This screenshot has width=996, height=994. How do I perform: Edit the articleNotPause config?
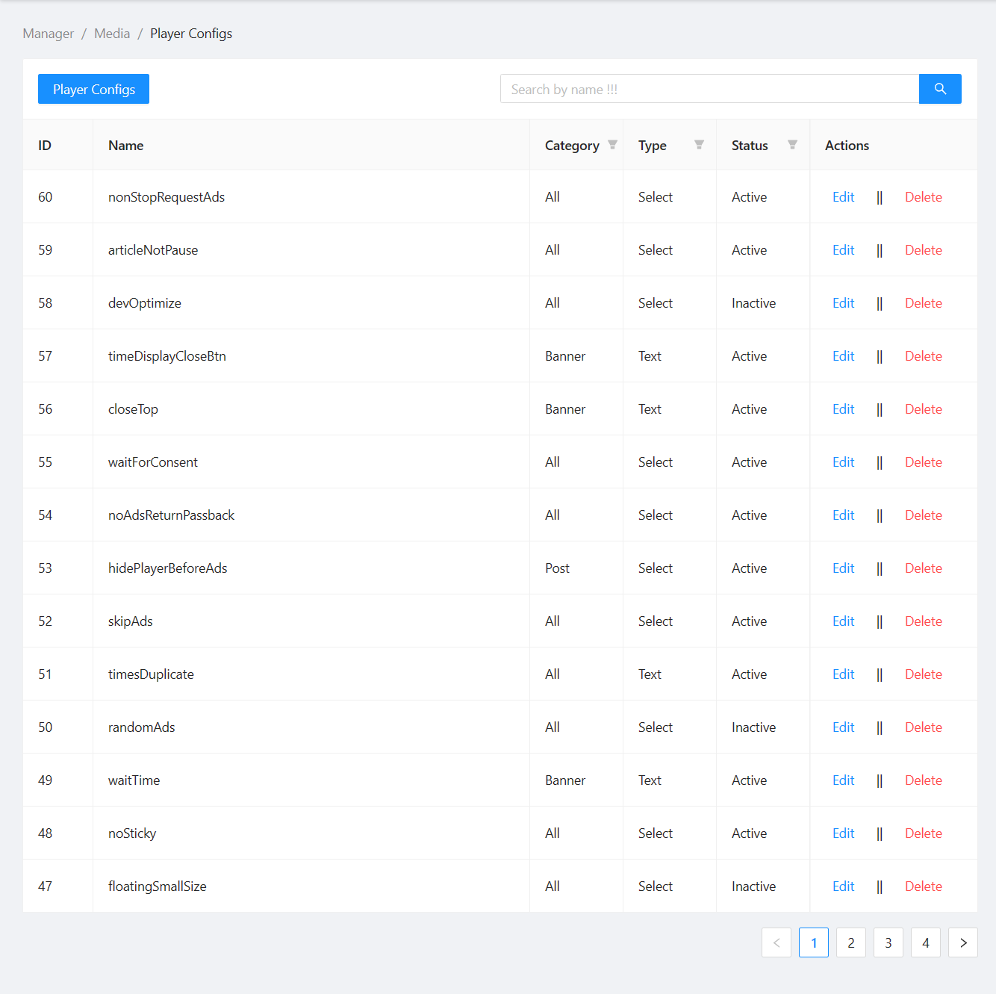tap(844, 250)
